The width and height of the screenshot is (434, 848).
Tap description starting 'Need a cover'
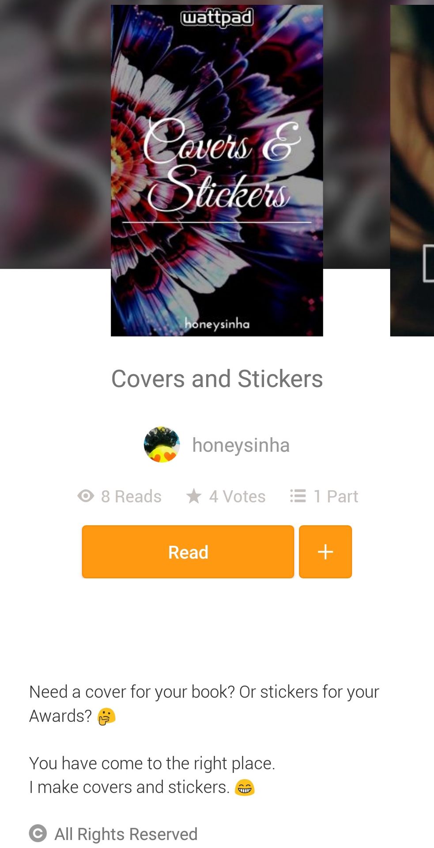[204, 704]
